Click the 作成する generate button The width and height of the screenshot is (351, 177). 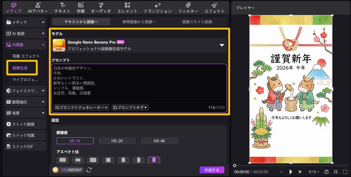click(x=212, y=170)
